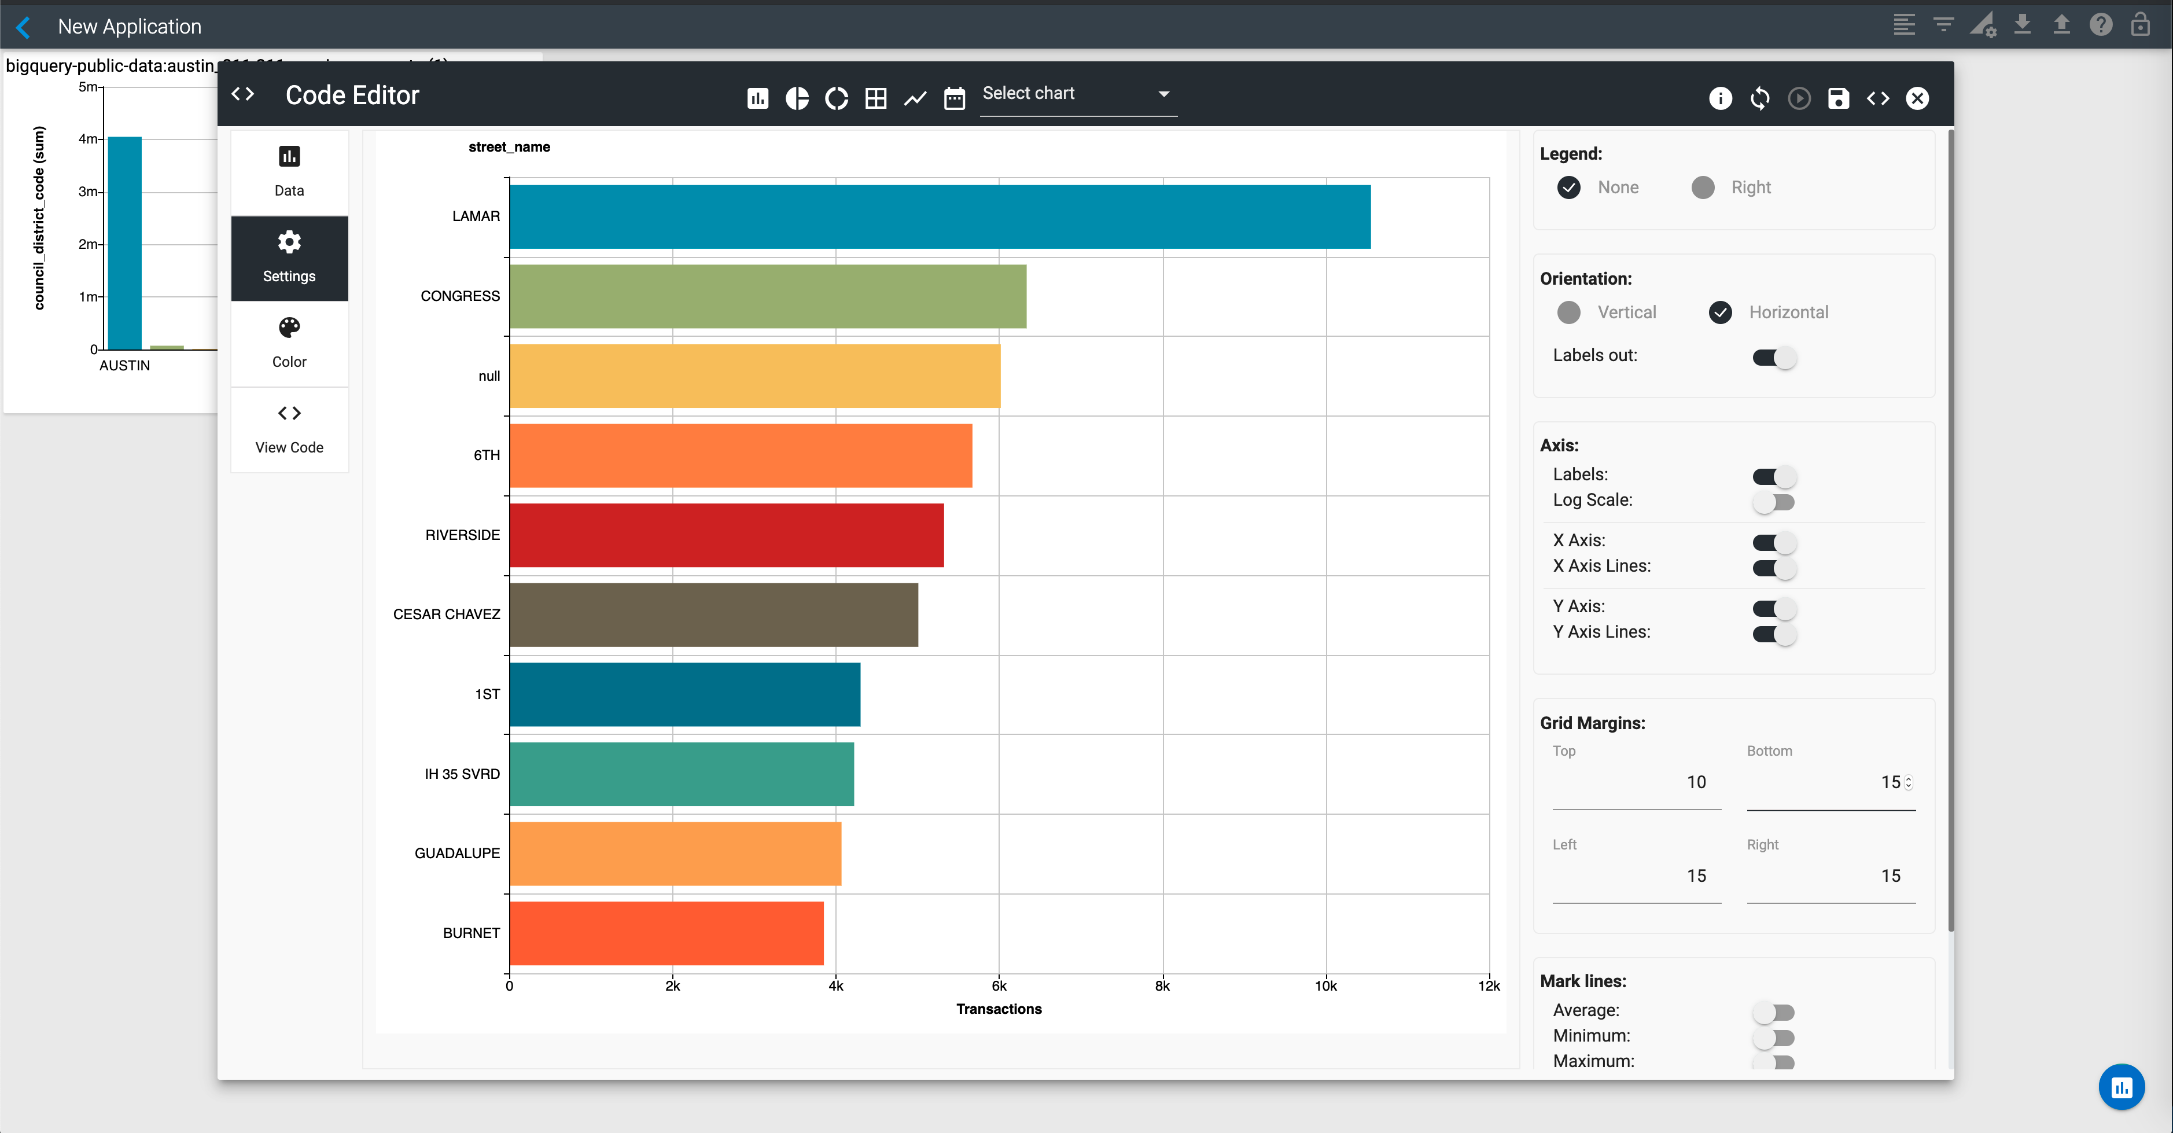The height and width of the screenshot is (1133, 2173).
Task: Select legend None radio option
Action: click(1569, 187)
